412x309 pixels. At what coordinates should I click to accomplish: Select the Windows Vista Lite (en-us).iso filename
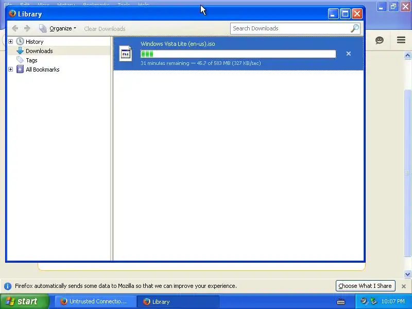(x=178, y=44)
